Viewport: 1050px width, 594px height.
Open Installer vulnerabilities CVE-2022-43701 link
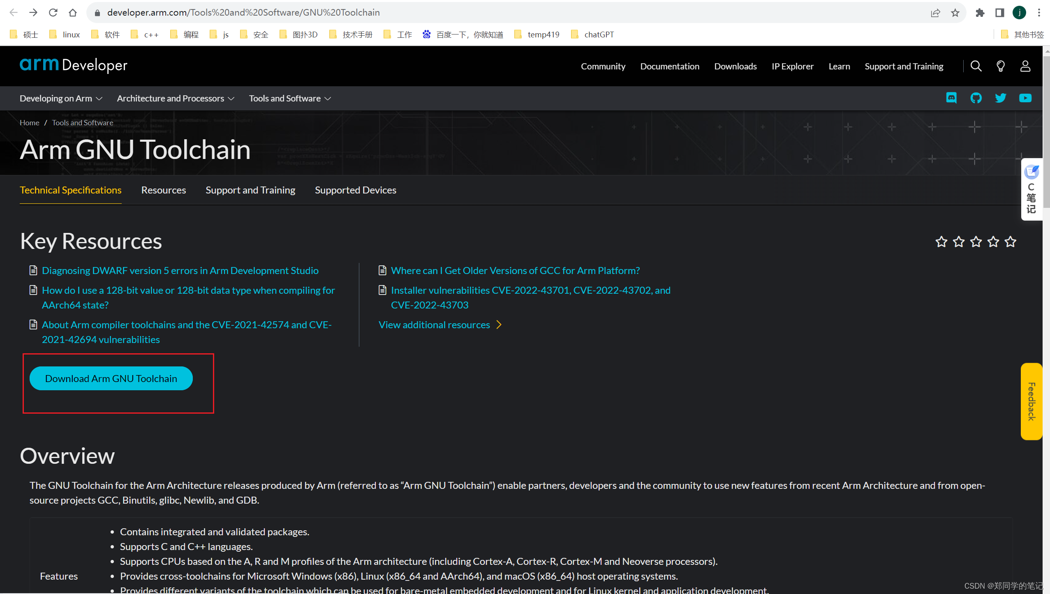(531, 298)
